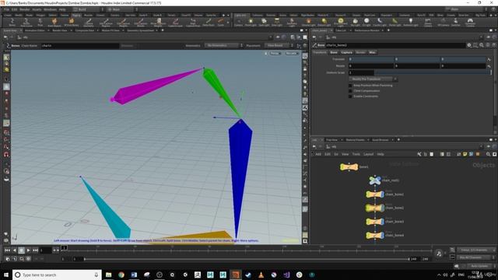Click the Sky Light shelf tool

355,23
